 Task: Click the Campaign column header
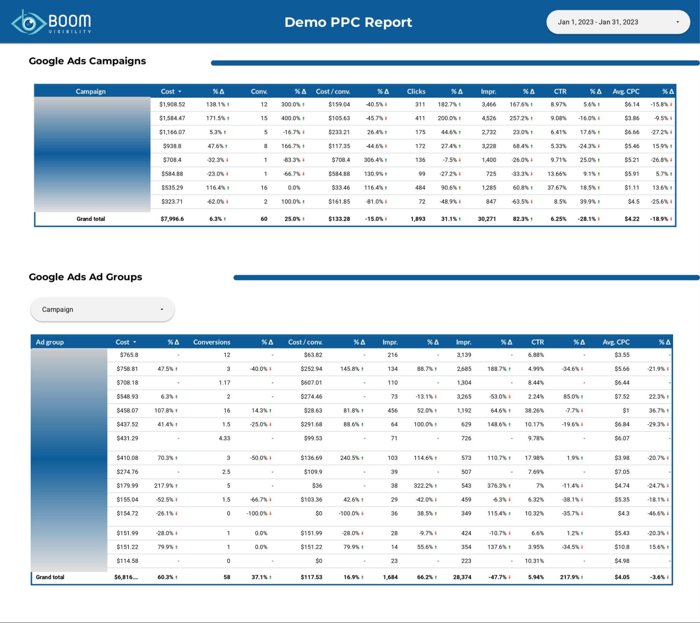tap(91, 91)
